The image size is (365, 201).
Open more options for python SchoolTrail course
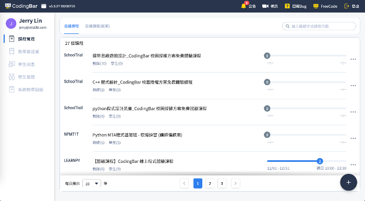[x=353, y=112]
